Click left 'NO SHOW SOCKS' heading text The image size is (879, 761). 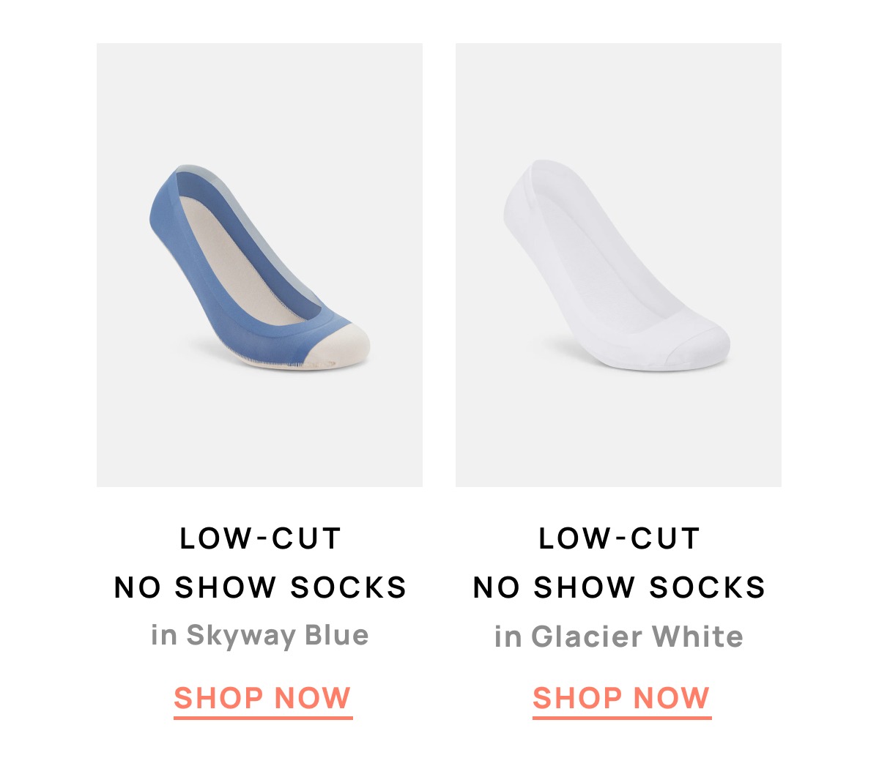pos(260,587)
